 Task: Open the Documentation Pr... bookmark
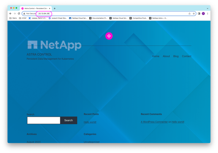pyautogui.click(x=98, y=18)
